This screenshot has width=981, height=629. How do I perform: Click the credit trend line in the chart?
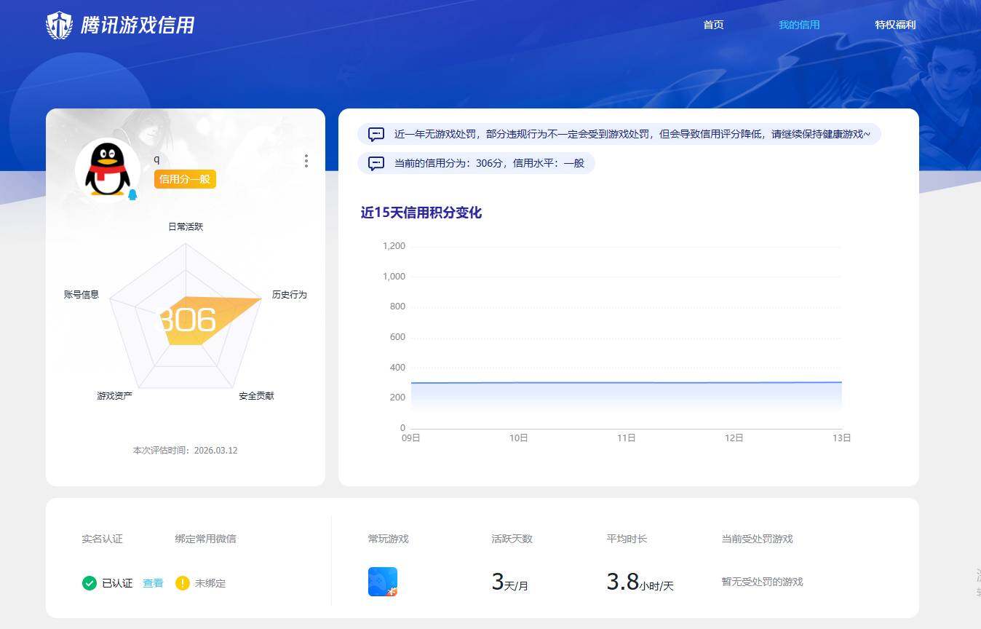(626, 381)
